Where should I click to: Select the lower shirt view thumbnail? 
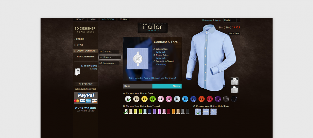coord(235,89)
